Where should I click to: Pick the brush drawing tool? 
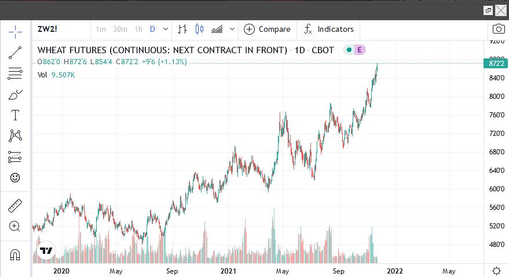[15, 94]
